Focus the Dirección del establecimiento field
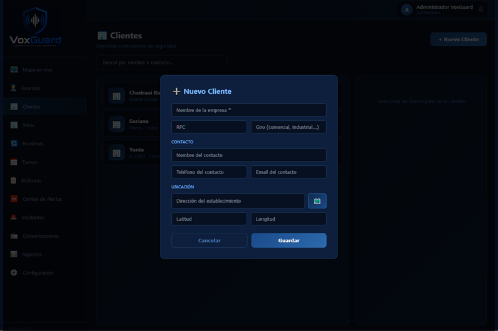This screenshot has width=498, height=331. click(x=238, y=201)
